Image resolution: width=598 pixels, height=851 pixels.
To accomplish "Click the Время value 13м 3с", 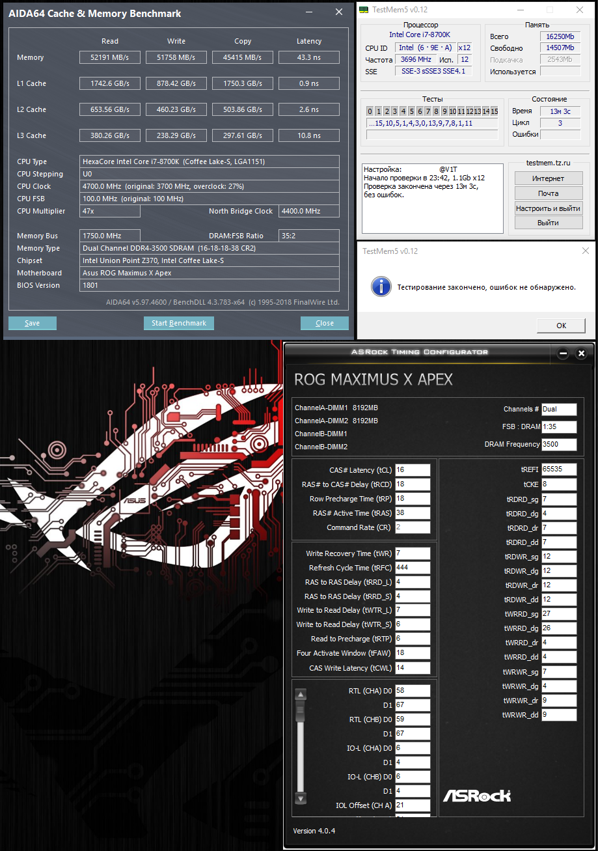I will click(560, 111).
